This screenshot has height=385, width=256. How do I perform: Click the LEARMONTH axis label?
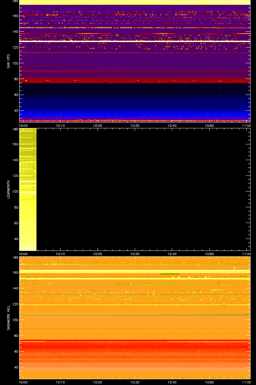[x=8, y=189]
